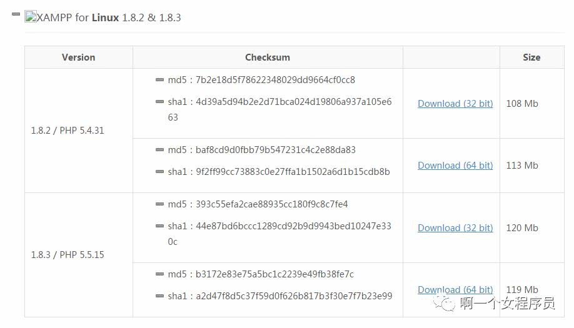This screenshot has height=328, width=574.
Task: Download XAMPP 1.8.3 32 bit
Action: click(x=455, y=228)
